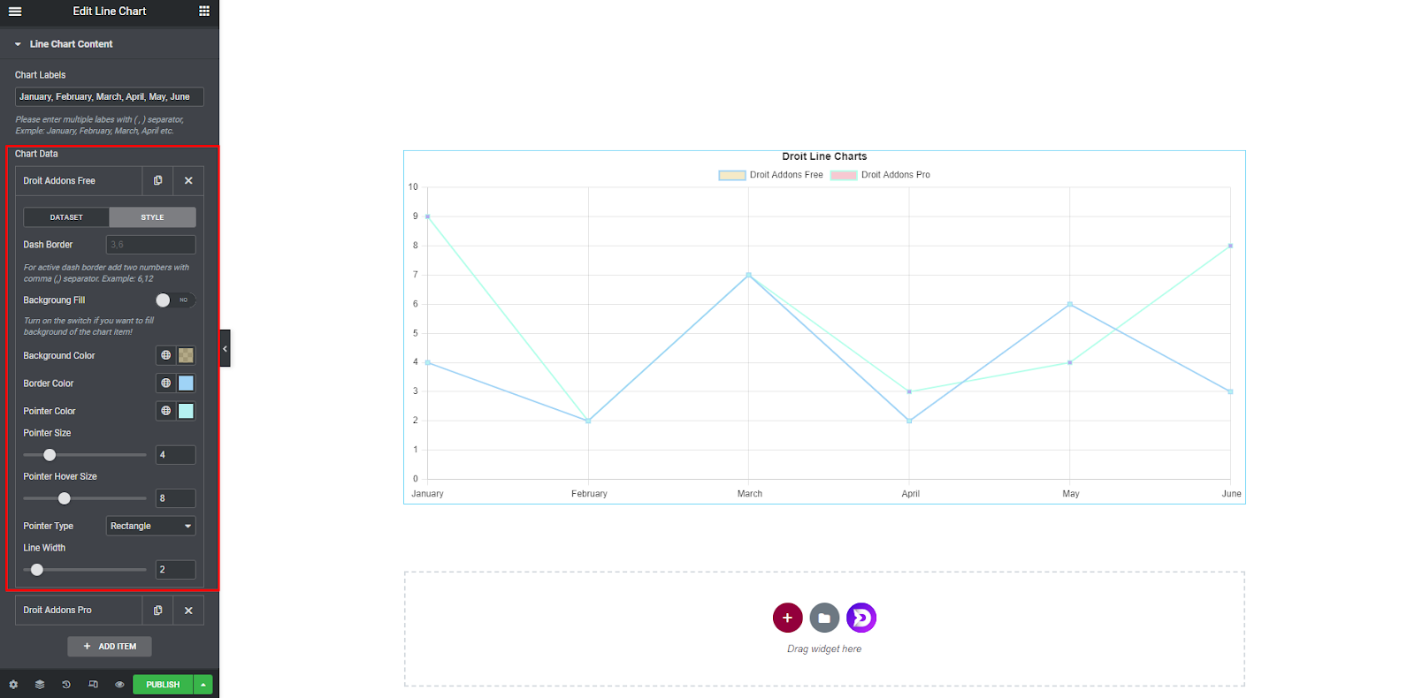The image size is (1415, 698).
Task: Focus the Chart Labels input field
Action: click(110, 97)
